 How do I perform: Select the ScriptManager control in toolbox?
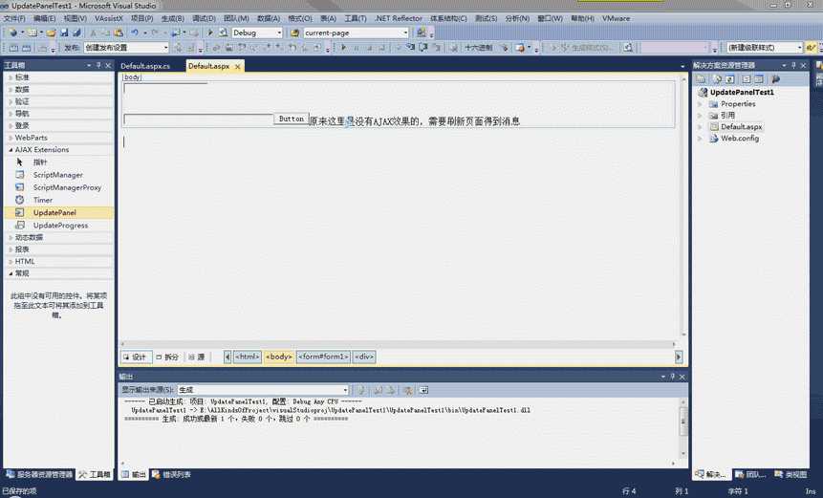point(58,175)
